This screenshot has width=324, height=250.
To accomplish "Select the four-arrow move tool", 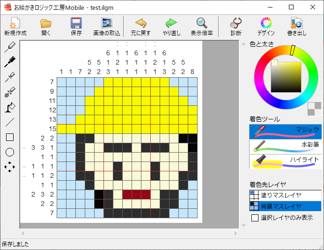I will (10, 167).
